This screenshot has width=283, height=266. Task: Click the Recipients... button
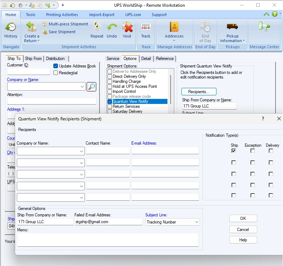coord(199,92)
